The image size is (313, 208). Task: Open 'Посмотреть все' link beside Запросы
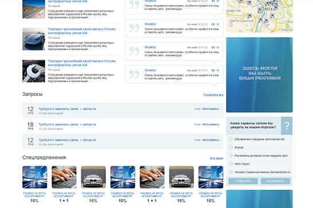(213, 95)
